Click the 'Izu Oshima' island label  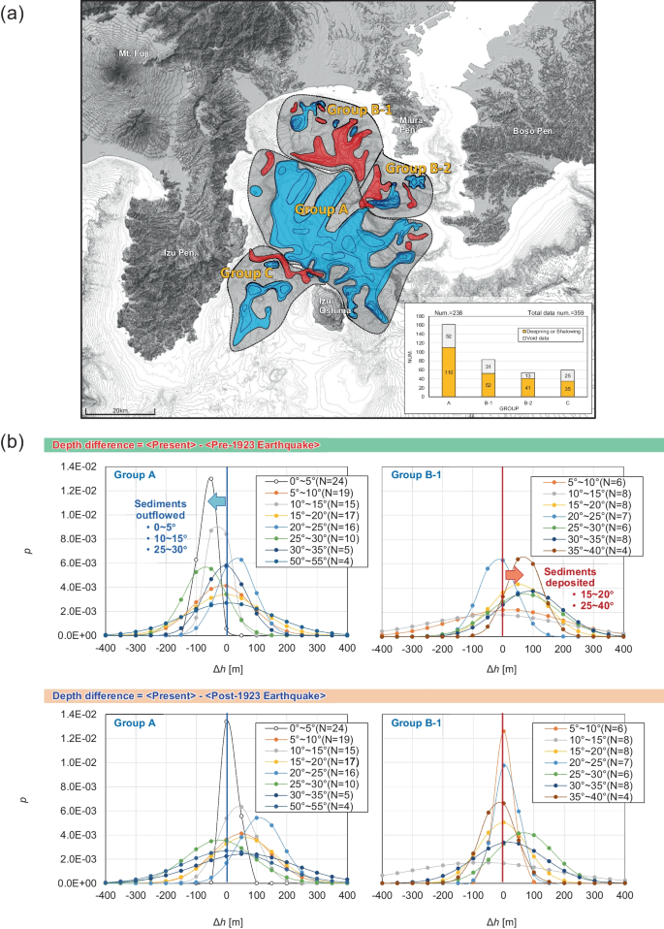(334, 305)
